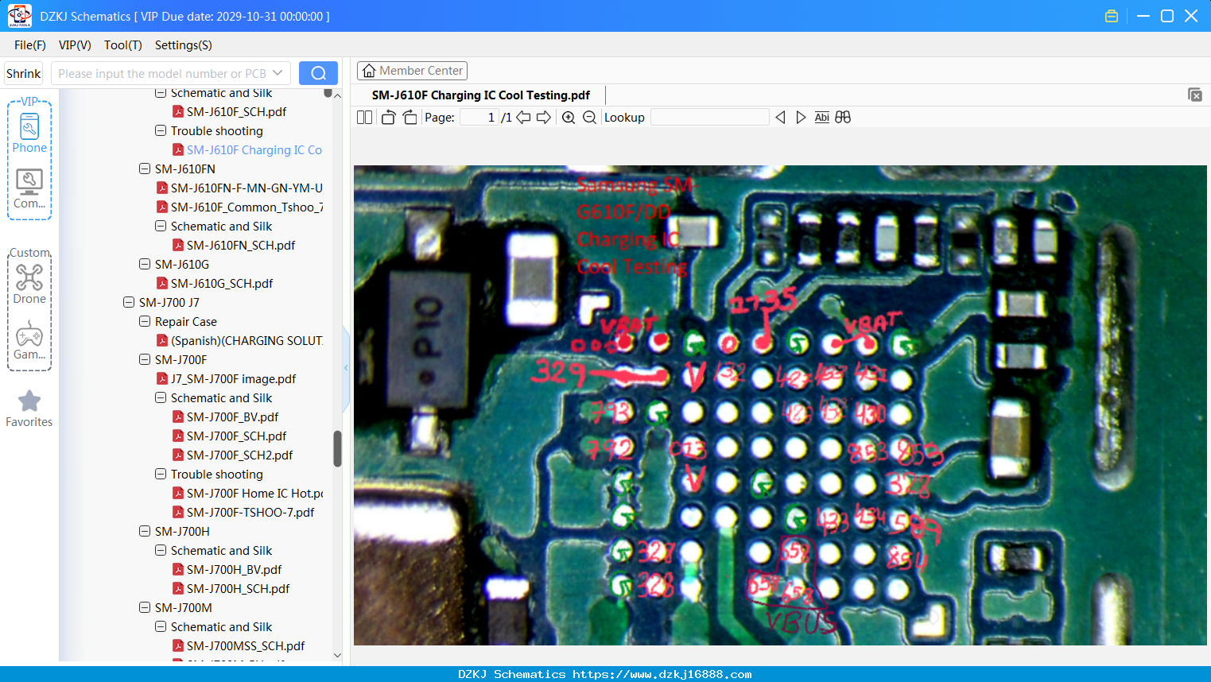Click the Shrink button
The image size is (1211, 682).
pos(23,73)
